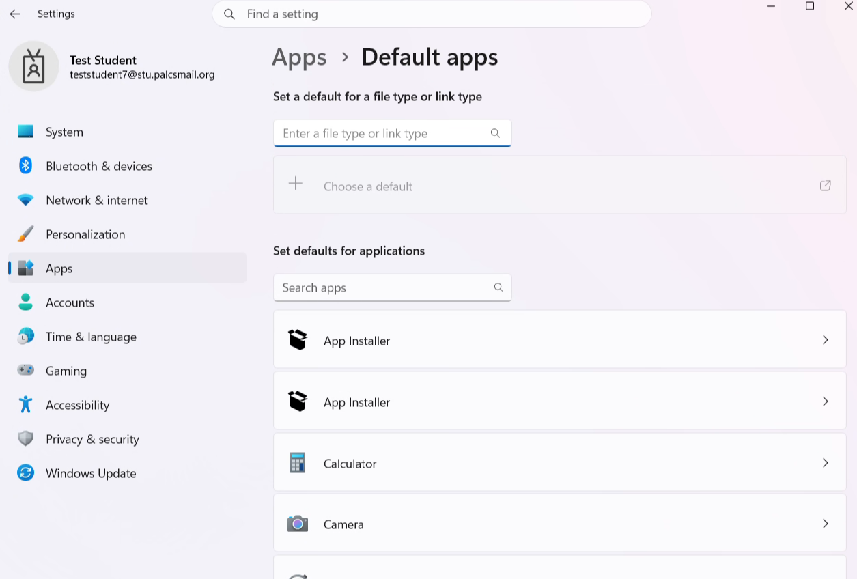Go to Accessibility settings

[127, 405]
